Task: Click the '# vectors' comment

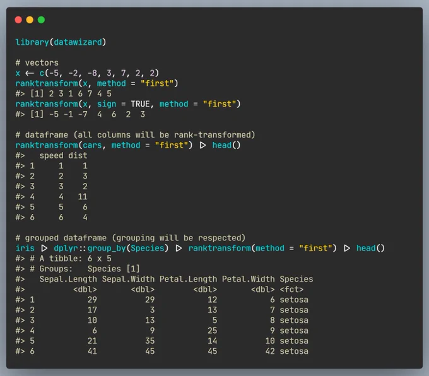Action: click(x=37, y=62)
